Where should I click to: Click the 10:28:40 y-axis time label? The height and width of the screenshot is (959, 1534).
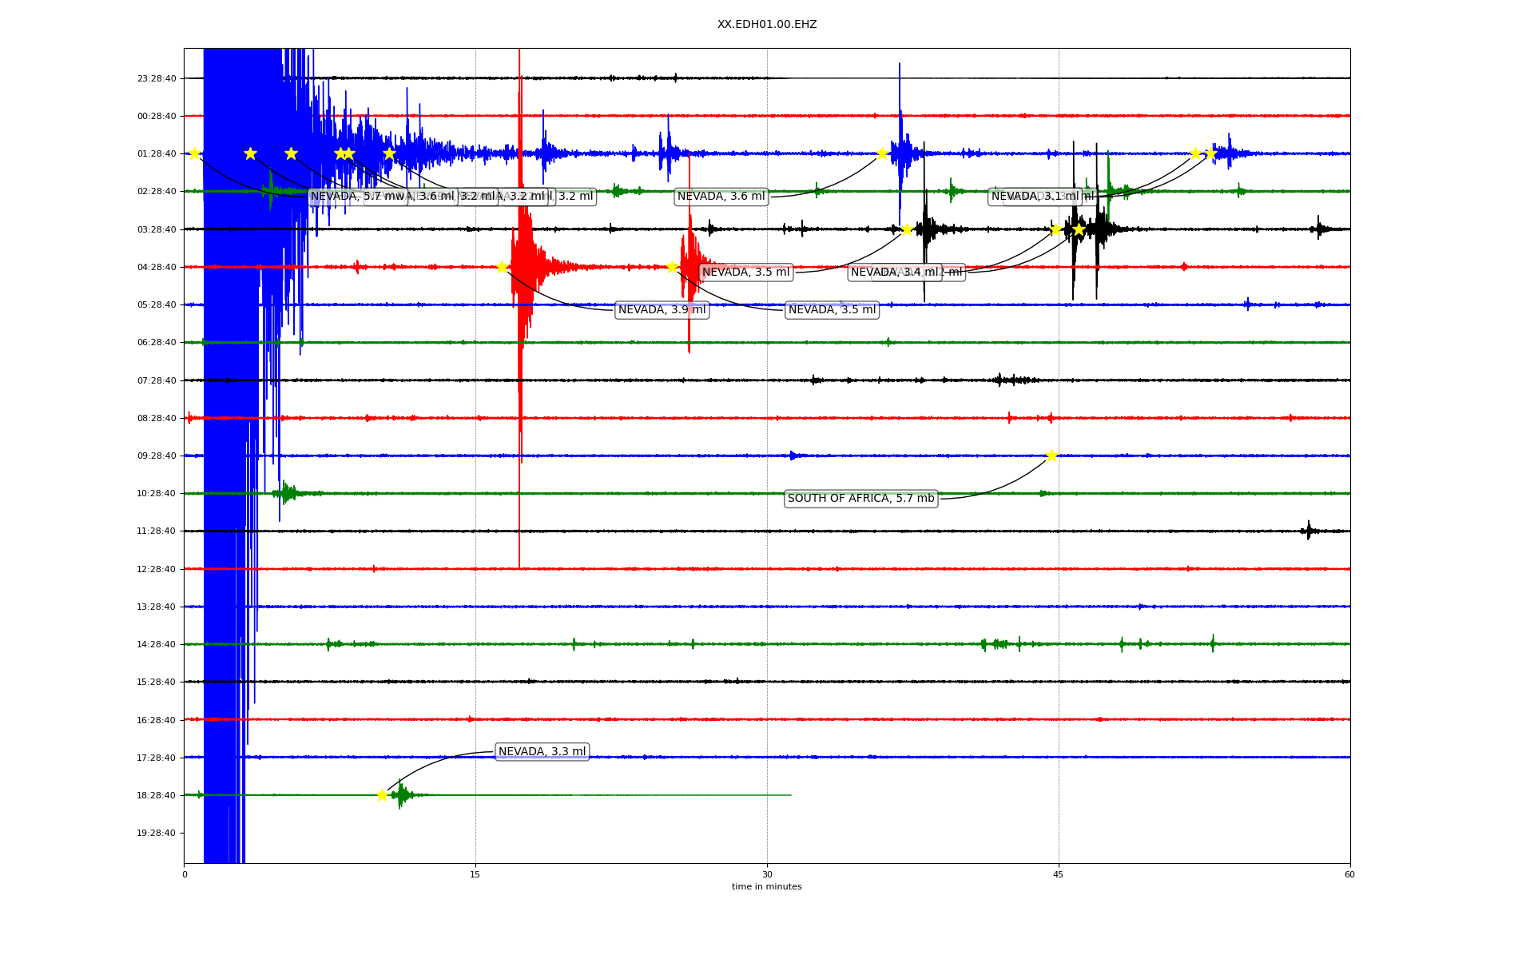tap(157, 493)
